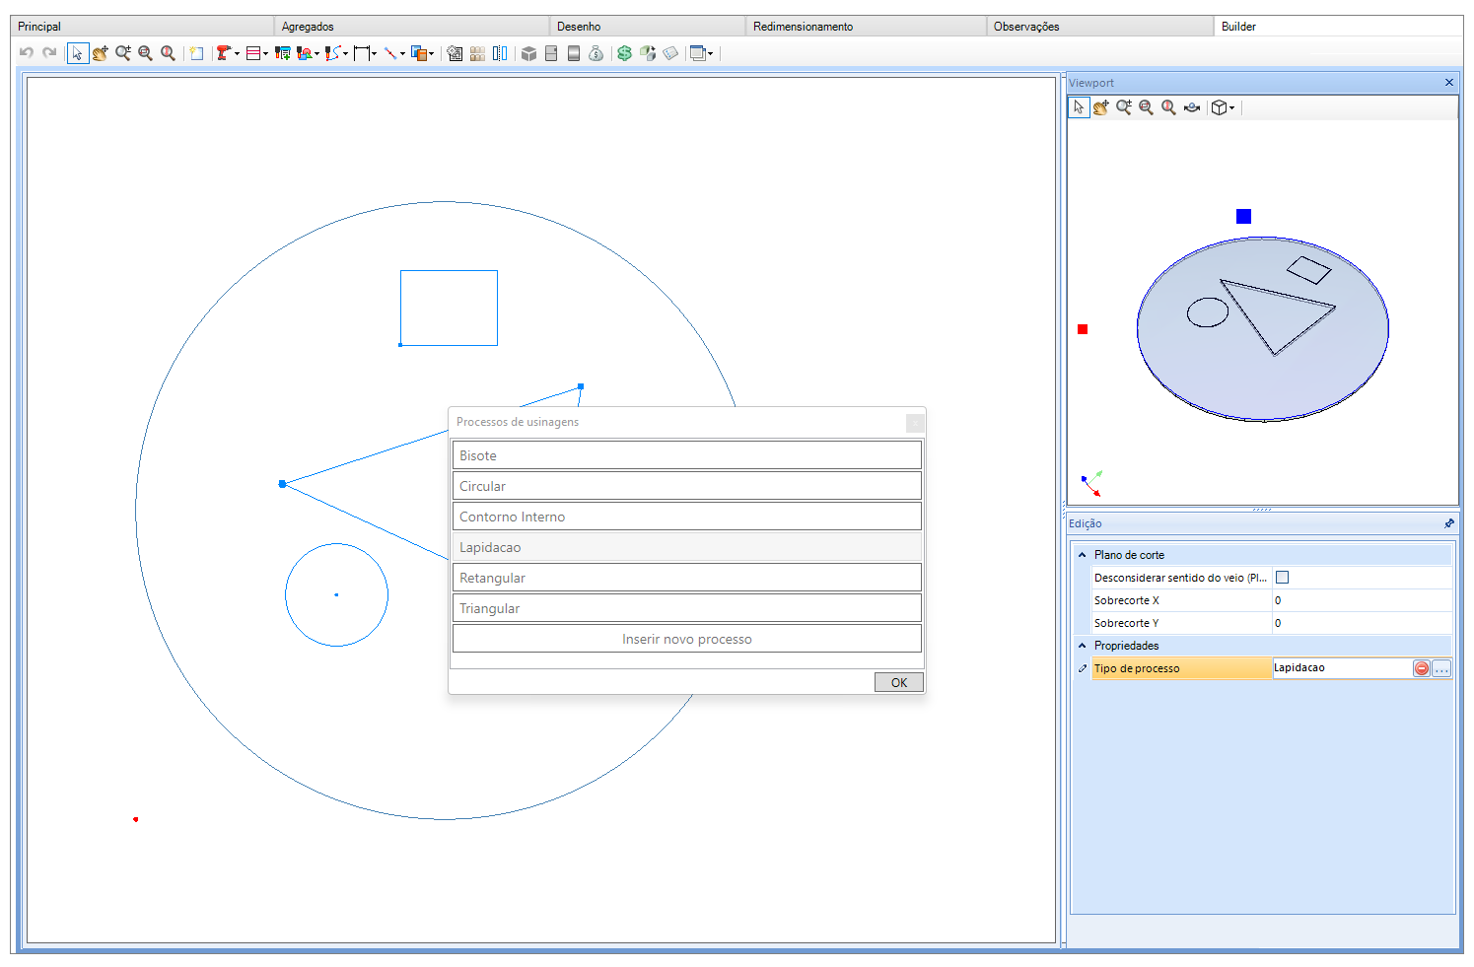Collapse the Propriedades section

click(x=1083, y=646)
